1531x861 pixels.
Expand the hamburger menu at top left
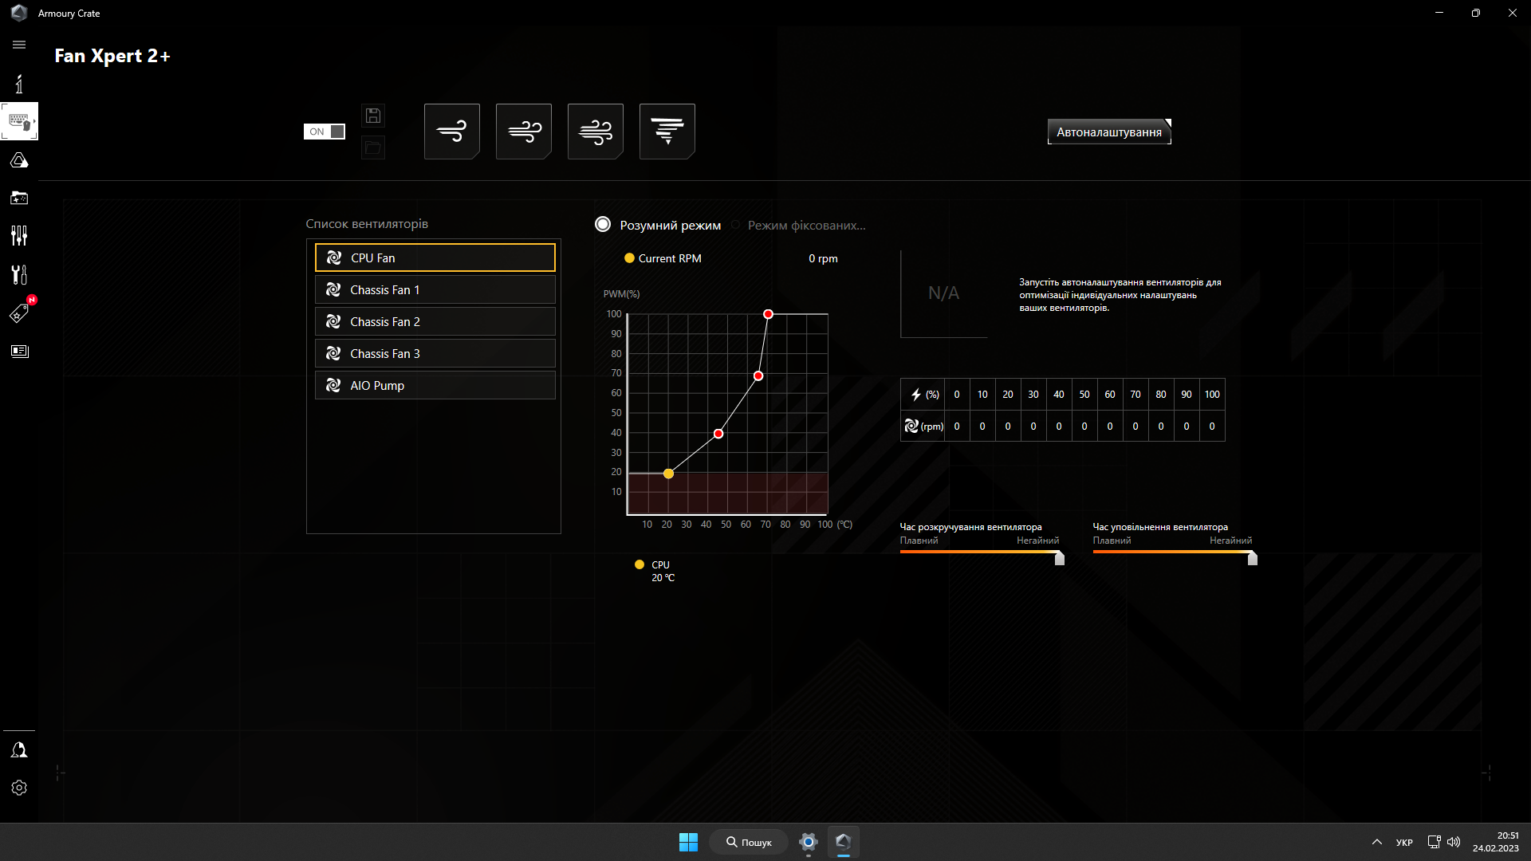click(x=19, y=45)
